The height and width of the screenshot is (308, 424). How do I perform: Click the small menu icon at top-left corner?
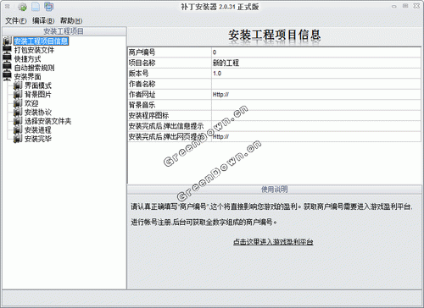[8, 6]
